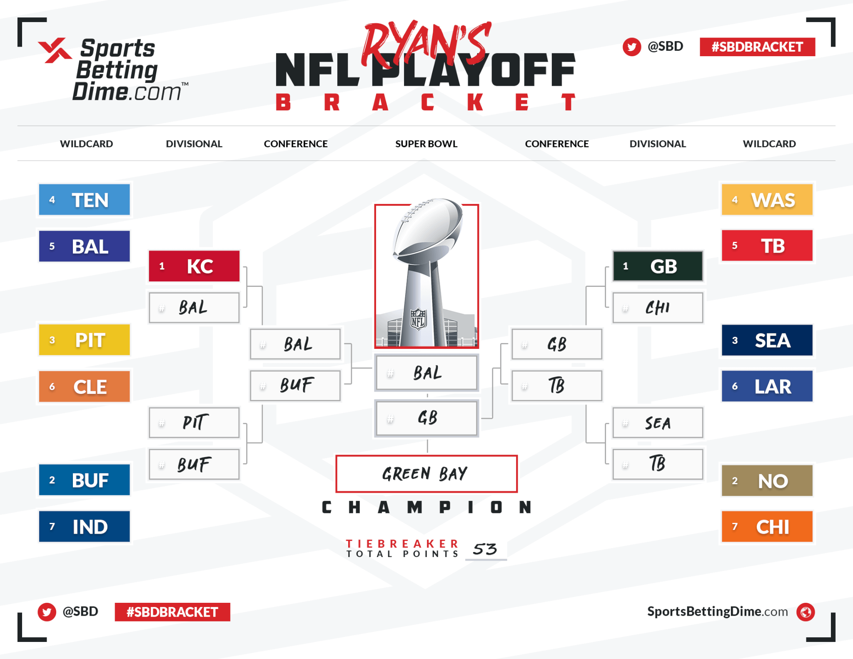Screen dimensions: 853x659
Task: Select the TEN wildcard team tile
Action: click(85, 200)
